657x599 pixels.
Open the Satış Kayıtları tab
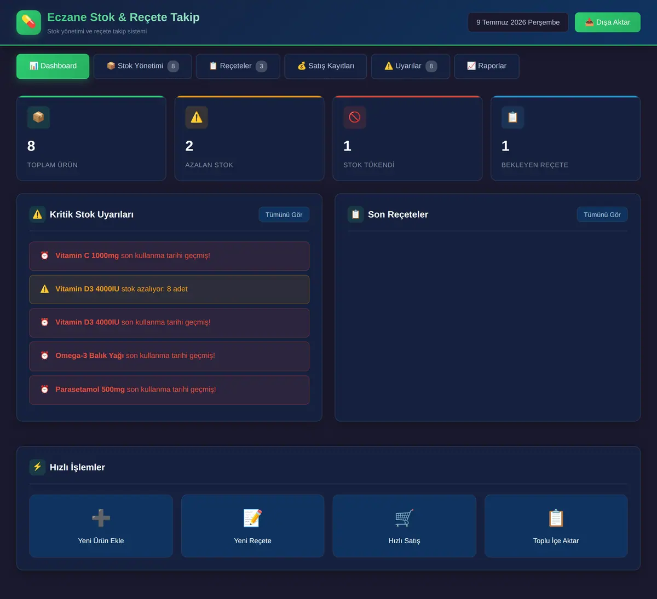click(x=326, y=66)
